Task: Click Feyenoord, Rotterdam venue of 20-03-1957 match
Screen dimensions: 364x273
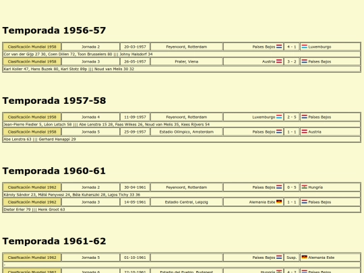Action: point(187,47)
